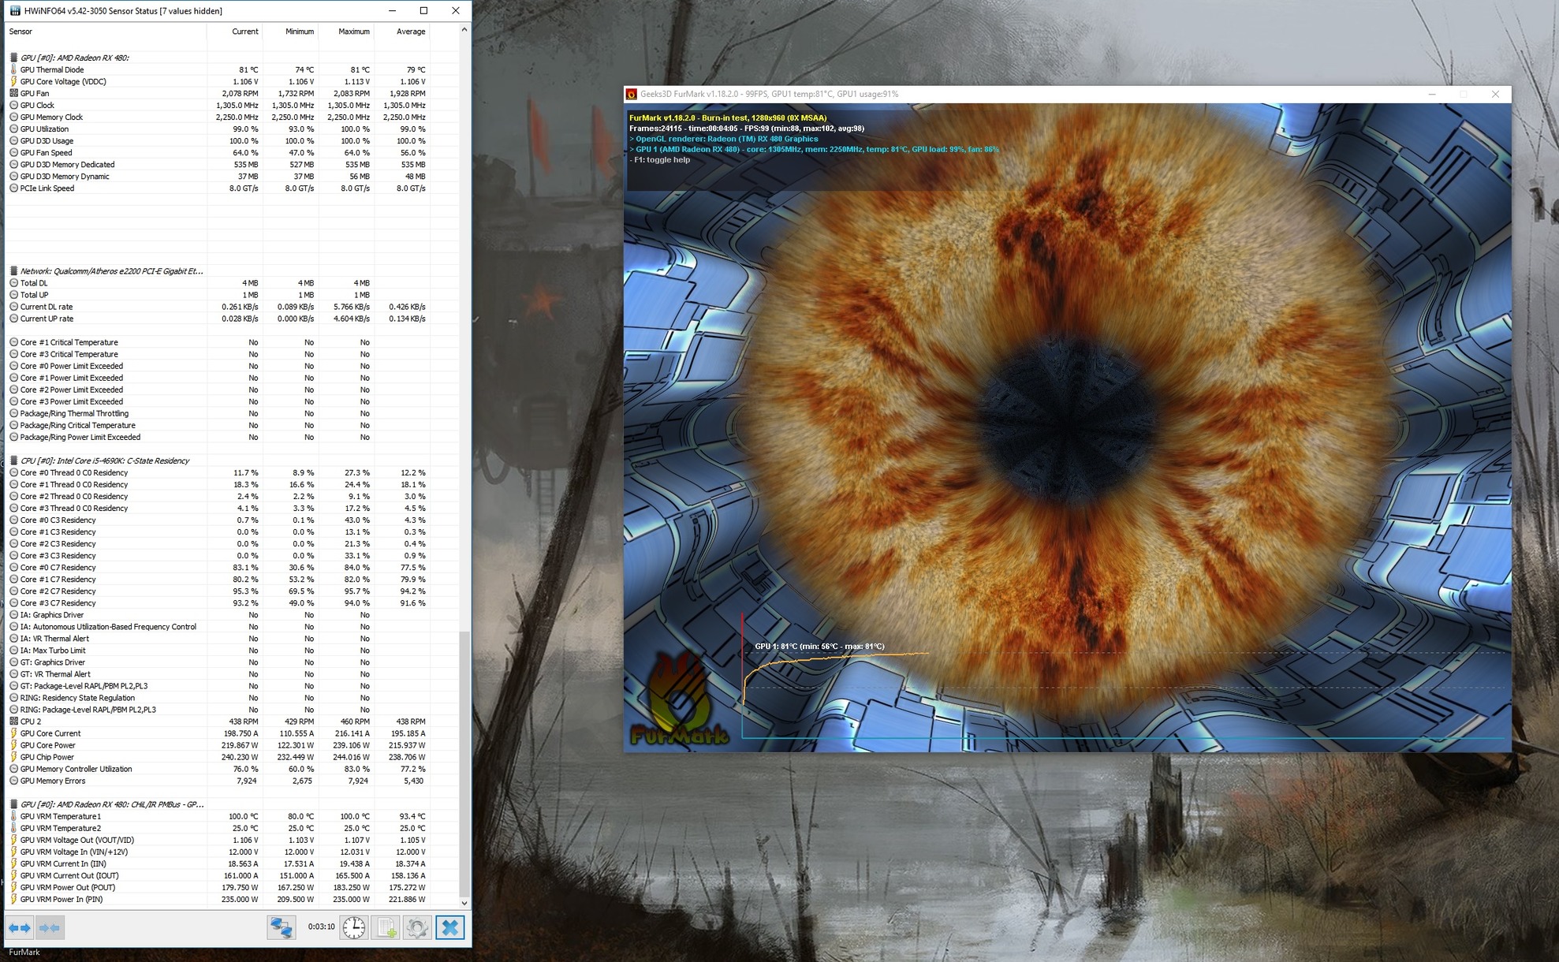Click the icon of the Network Qualcomm/Atheros group header

click(13, 271)
